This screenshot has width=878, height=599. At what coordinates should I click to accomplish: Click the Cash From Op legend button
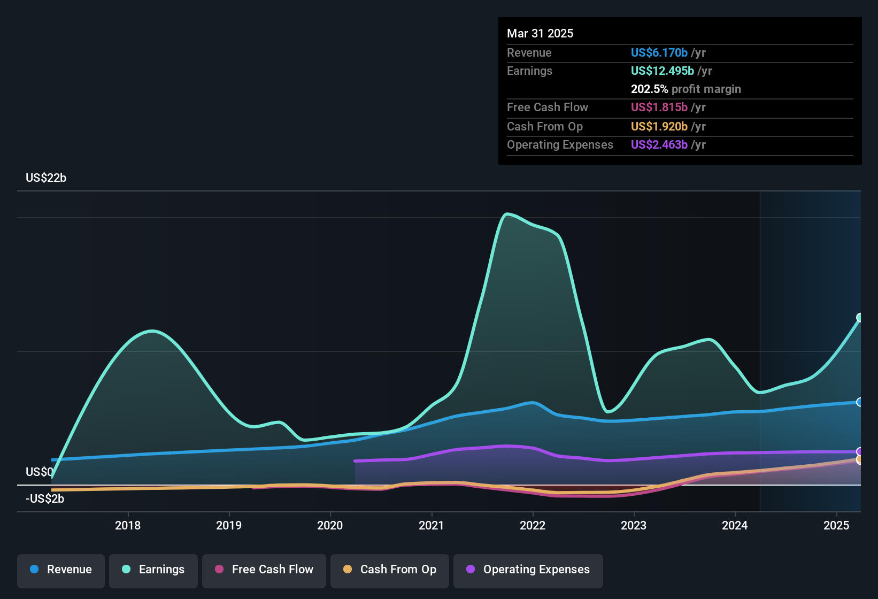click(x=390, y=570)
